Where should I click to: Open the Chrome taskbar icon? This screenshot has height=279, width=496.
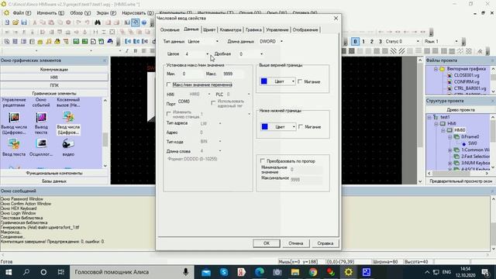[x=313, y=272]
